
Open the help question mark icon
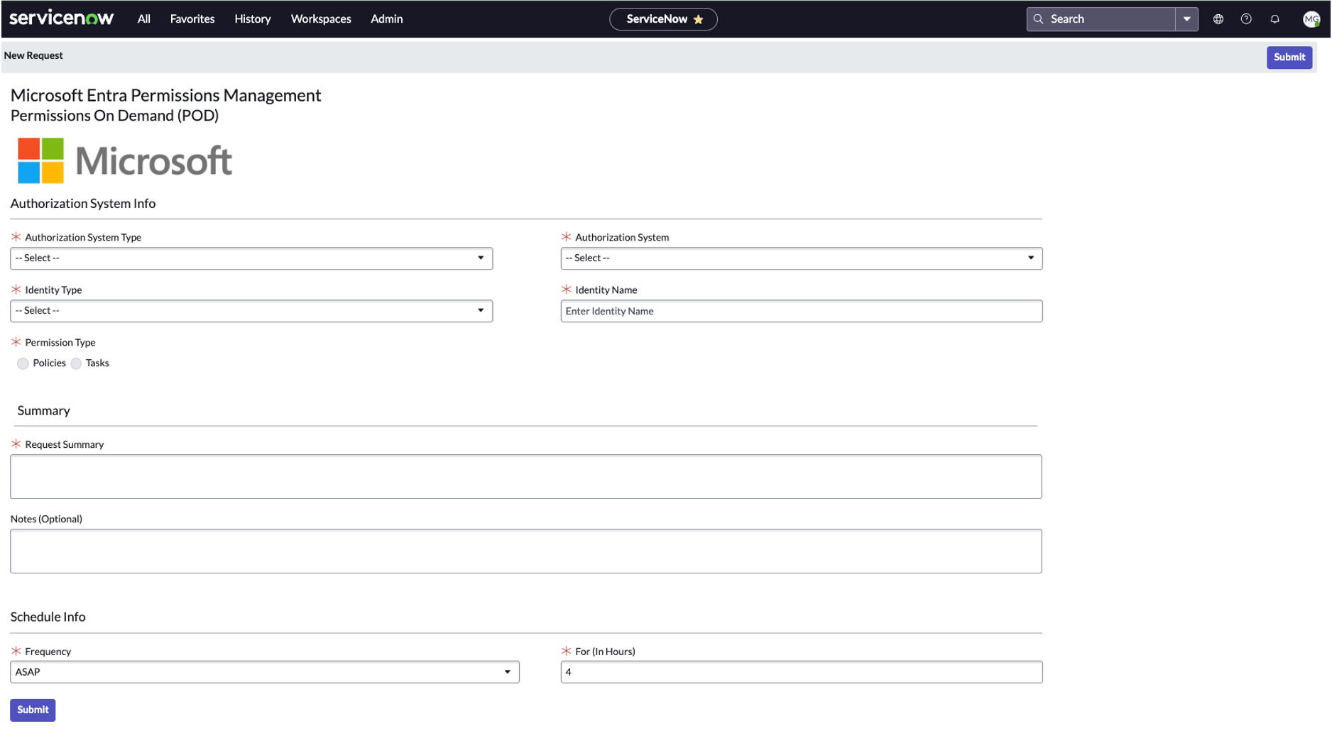click(1246, 19)
